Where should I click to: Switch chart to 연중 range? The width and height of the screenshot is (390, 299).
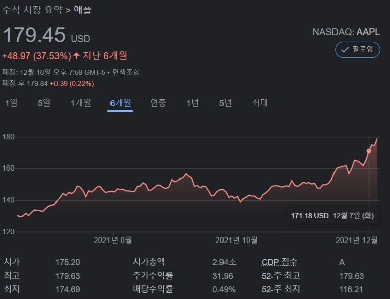click(158, 103)
